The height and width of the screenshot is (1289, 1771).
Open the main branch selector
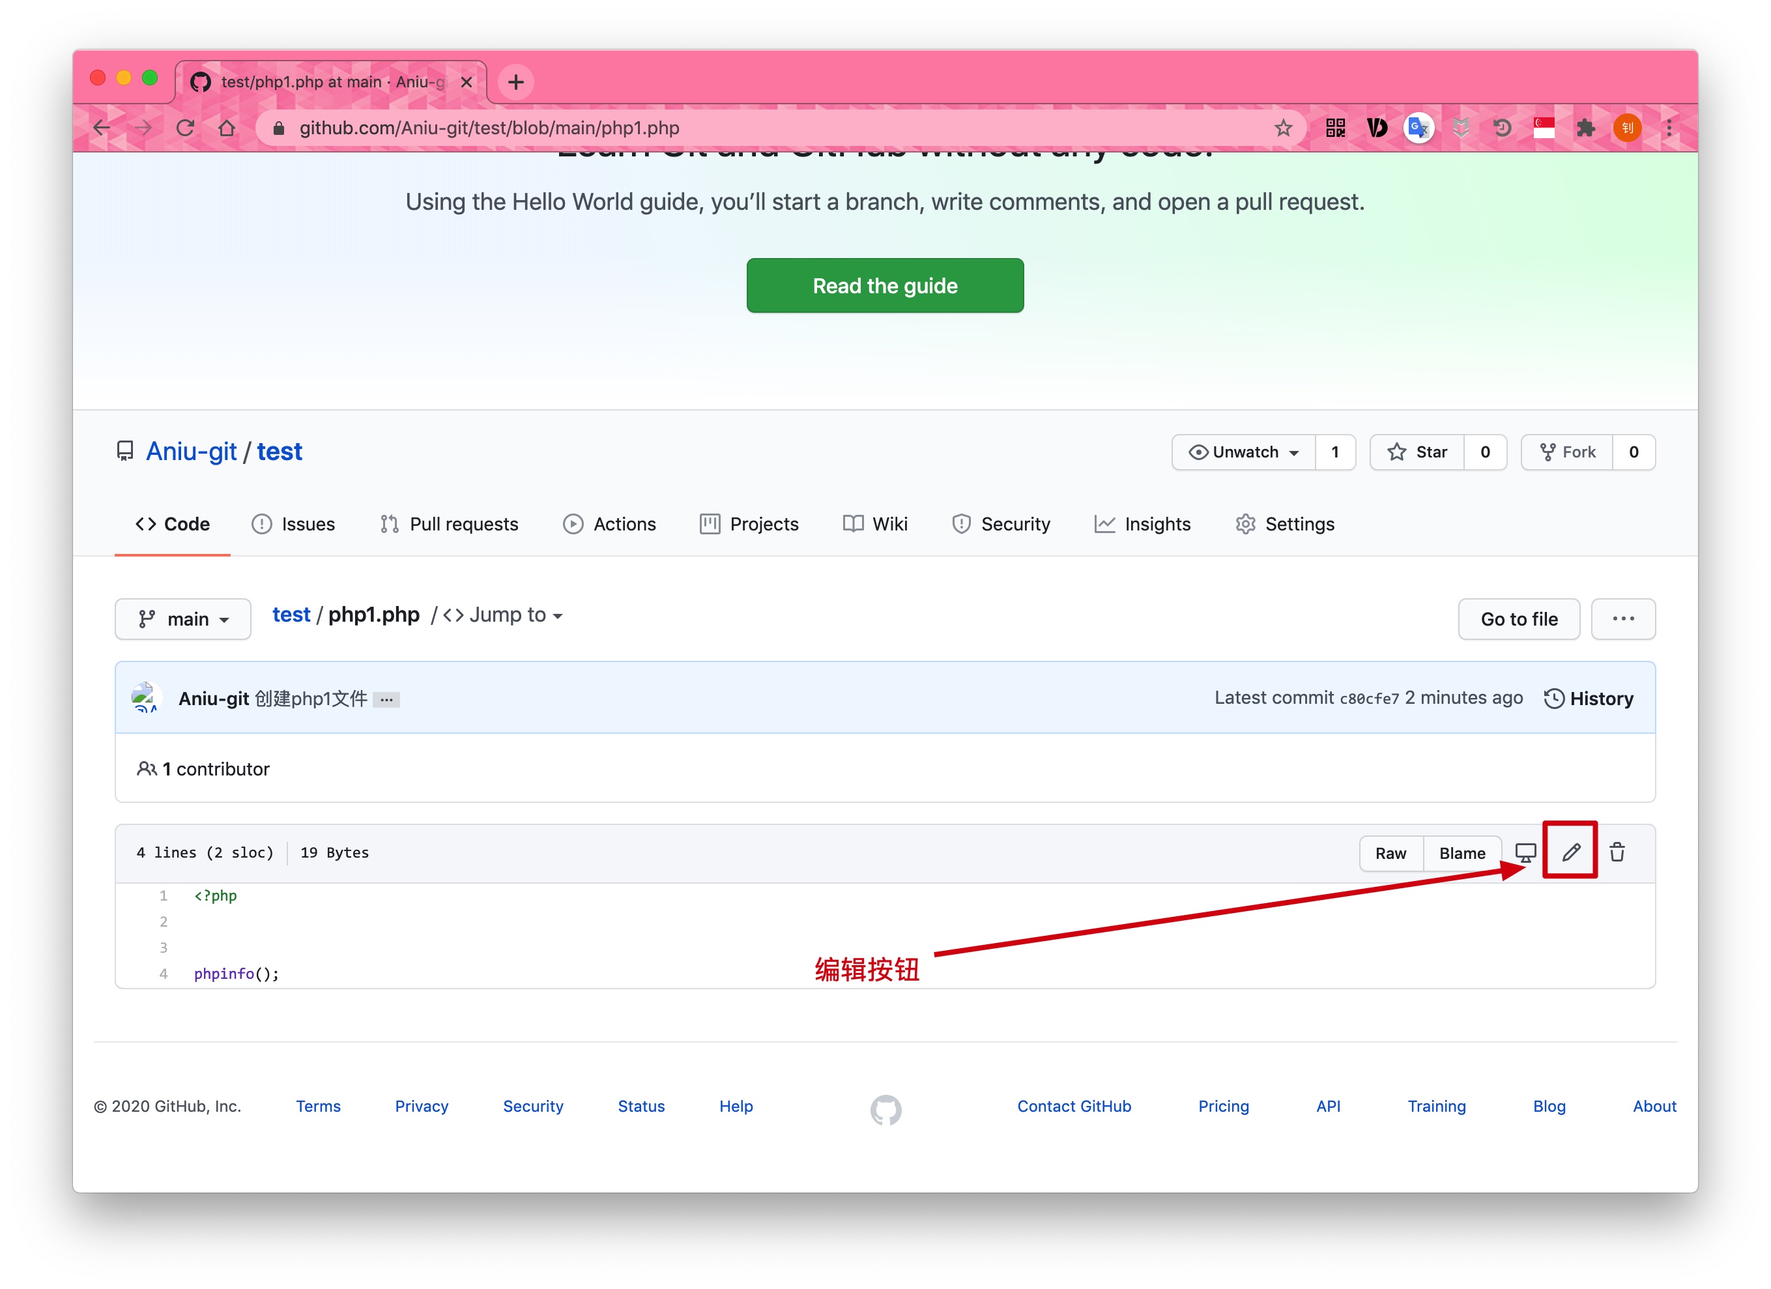182,619
